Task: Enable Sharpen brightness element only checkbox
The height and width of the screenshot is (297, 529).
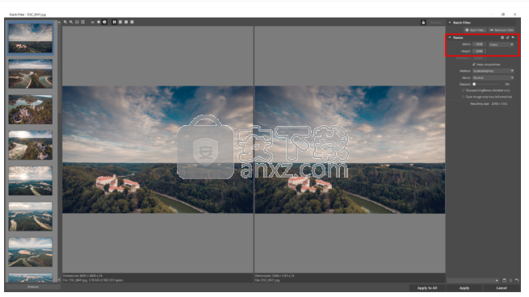Action: (x=464, y=90)
